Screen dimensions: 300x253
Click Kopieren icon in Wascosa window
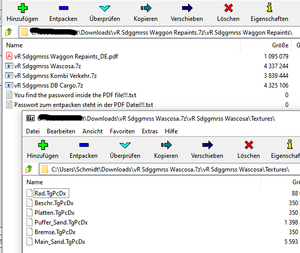pos(166,145)
